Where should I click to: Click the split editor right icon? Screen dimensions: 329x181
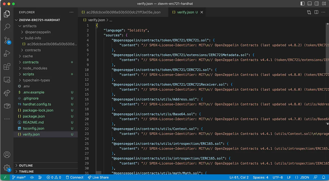[x=316, y=12]
